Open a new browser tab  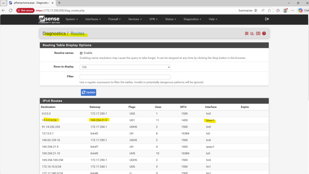click(59, 3)
